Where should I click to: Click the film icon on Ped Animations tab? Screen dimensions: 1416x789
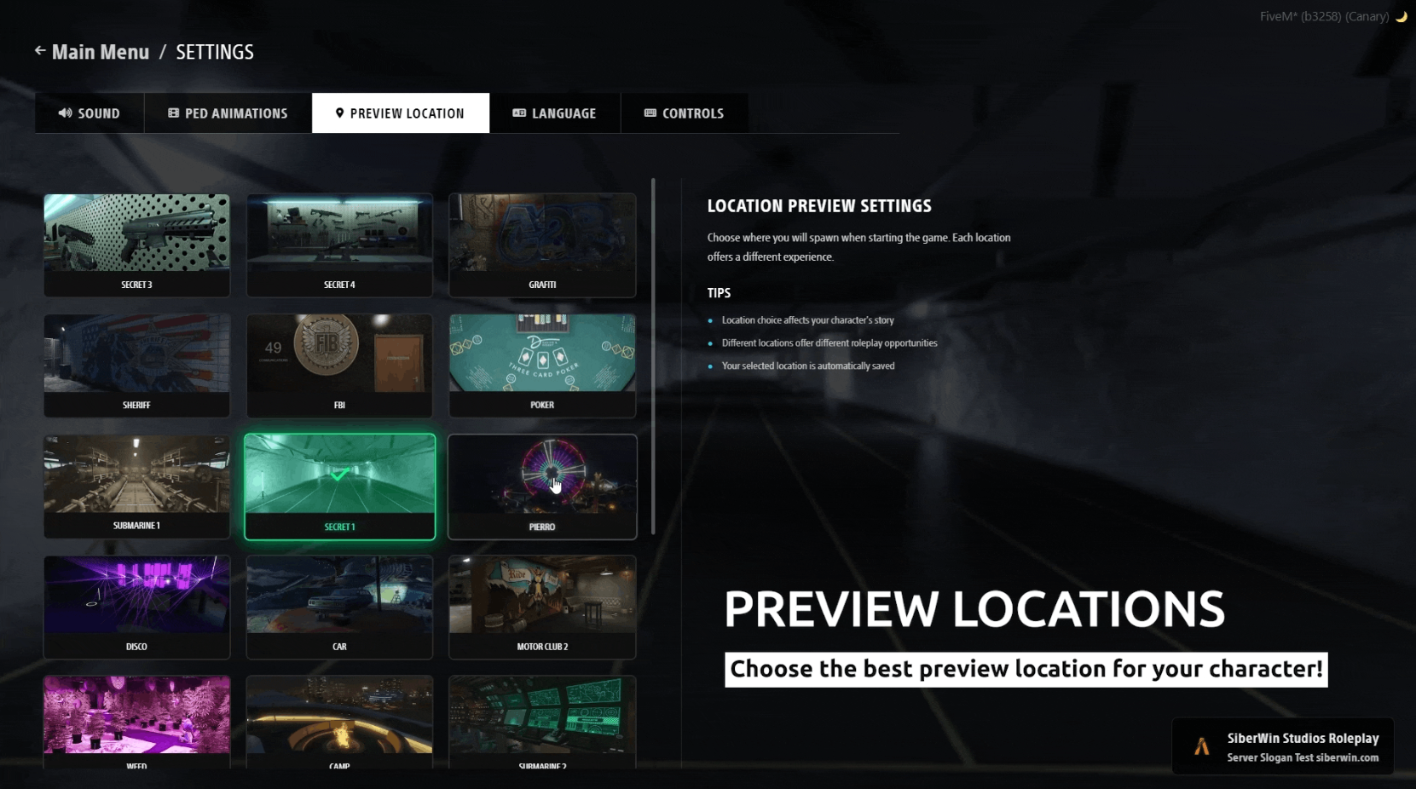pos(174,113)
